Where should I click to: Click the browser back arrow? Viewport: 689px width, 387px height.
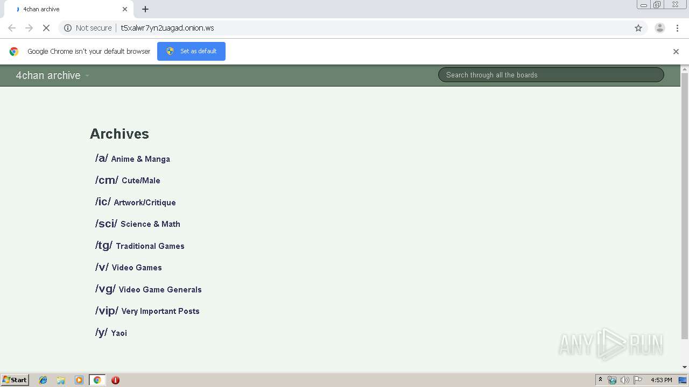[x=12, y=28]
